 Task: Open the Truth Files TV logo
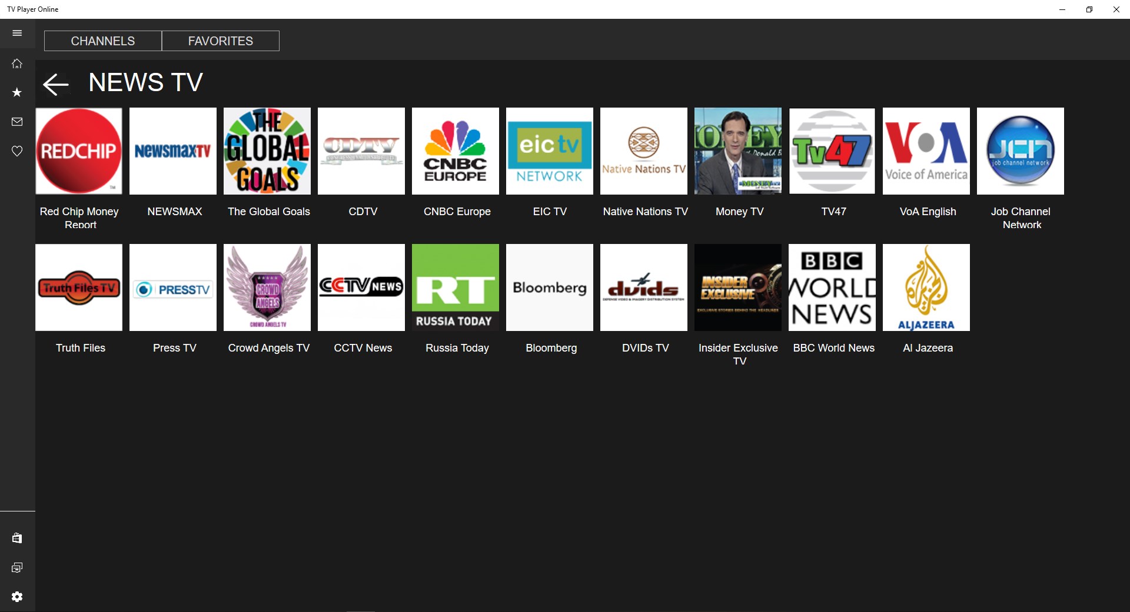(79, 287)
